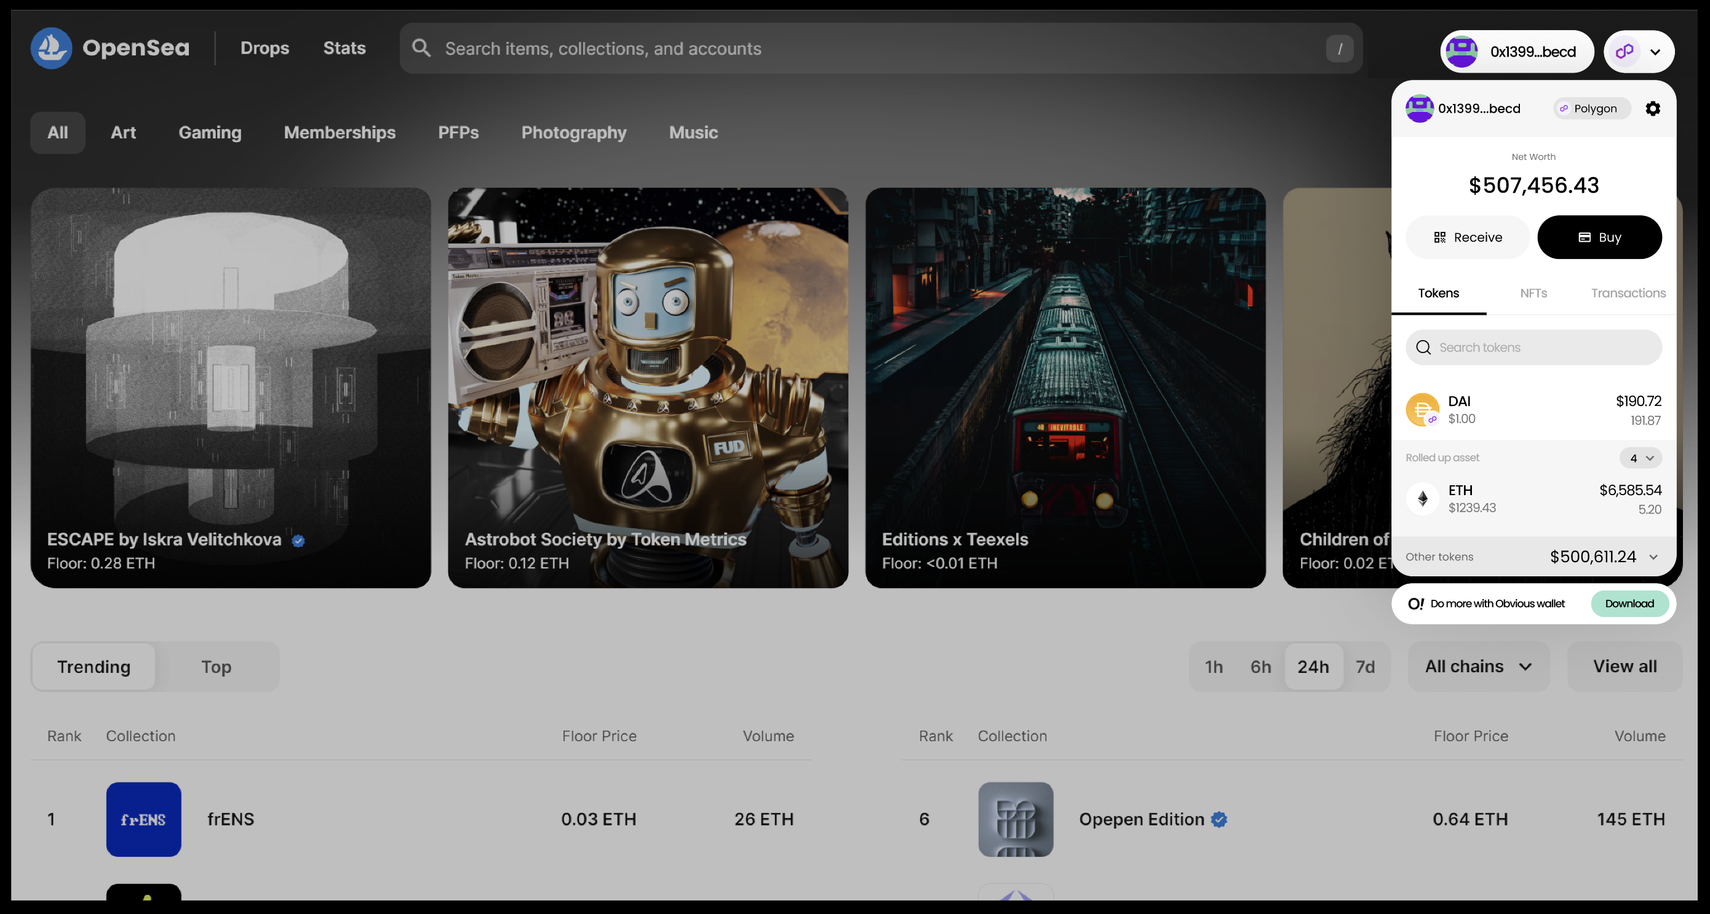Image resolution: width=1710 pixels, height=914 pixels.
Task: Click the Polygon chain icon in header
Action: pos(1624,52)
